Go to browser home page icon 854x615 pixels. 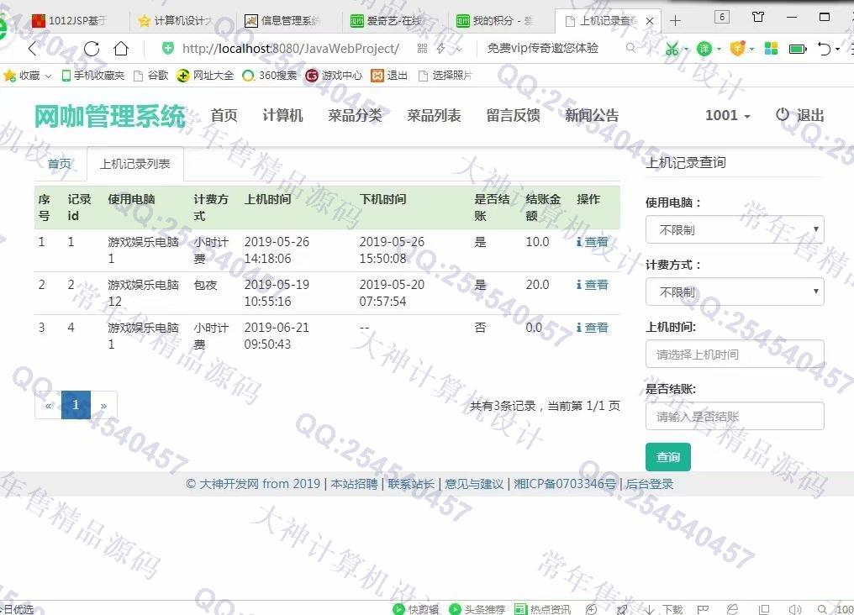121,49
